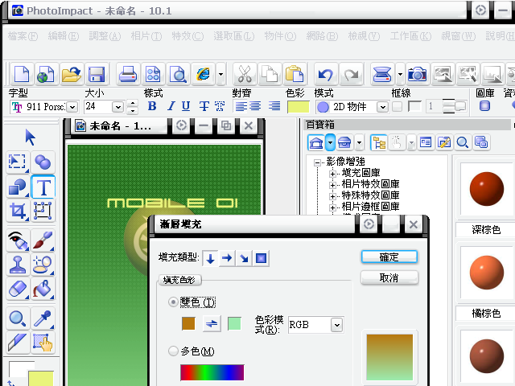This screenshot has height=386, width=515.
Task: Save the image with the floppy disk icon
Action: (97, 73)
